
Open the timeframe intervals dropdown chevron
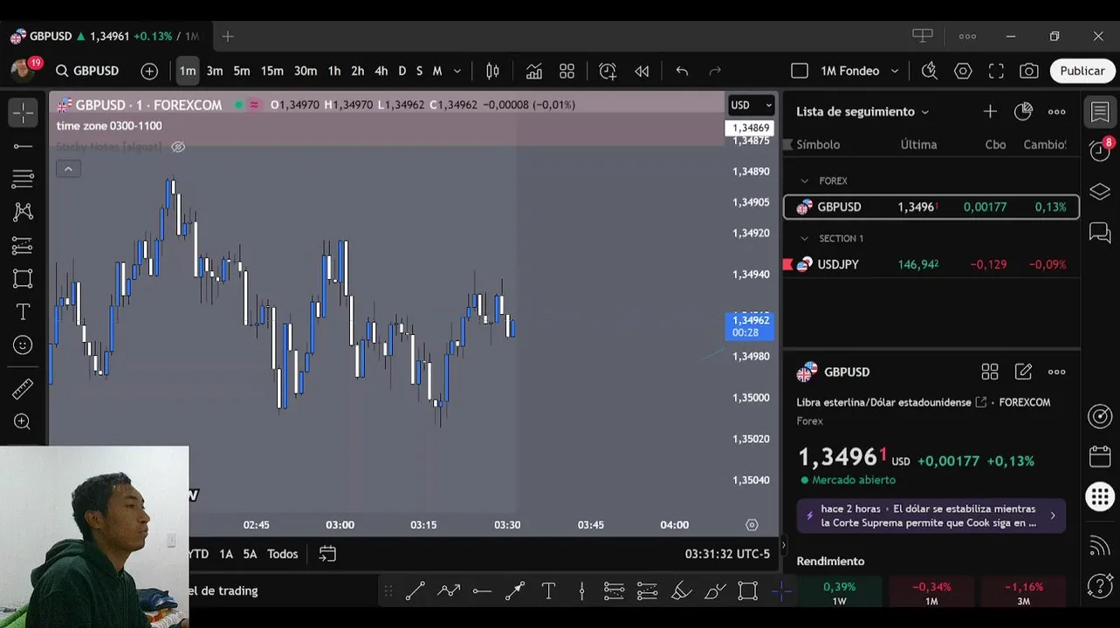(457, 71)
